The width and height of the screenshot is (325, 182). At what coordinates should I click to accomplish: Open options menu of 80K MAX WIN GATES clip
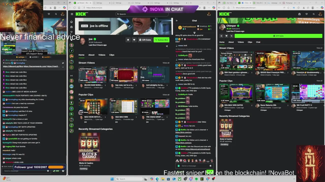tap(252, 105)
